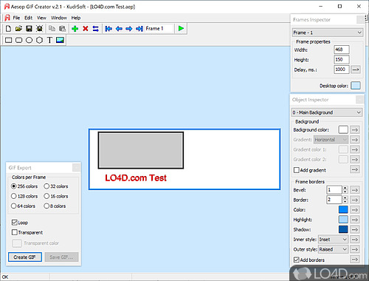Viewport: 369px width, 281px height.
Task: Enable the Transparent checkbox
Action: tap(15, 232)
